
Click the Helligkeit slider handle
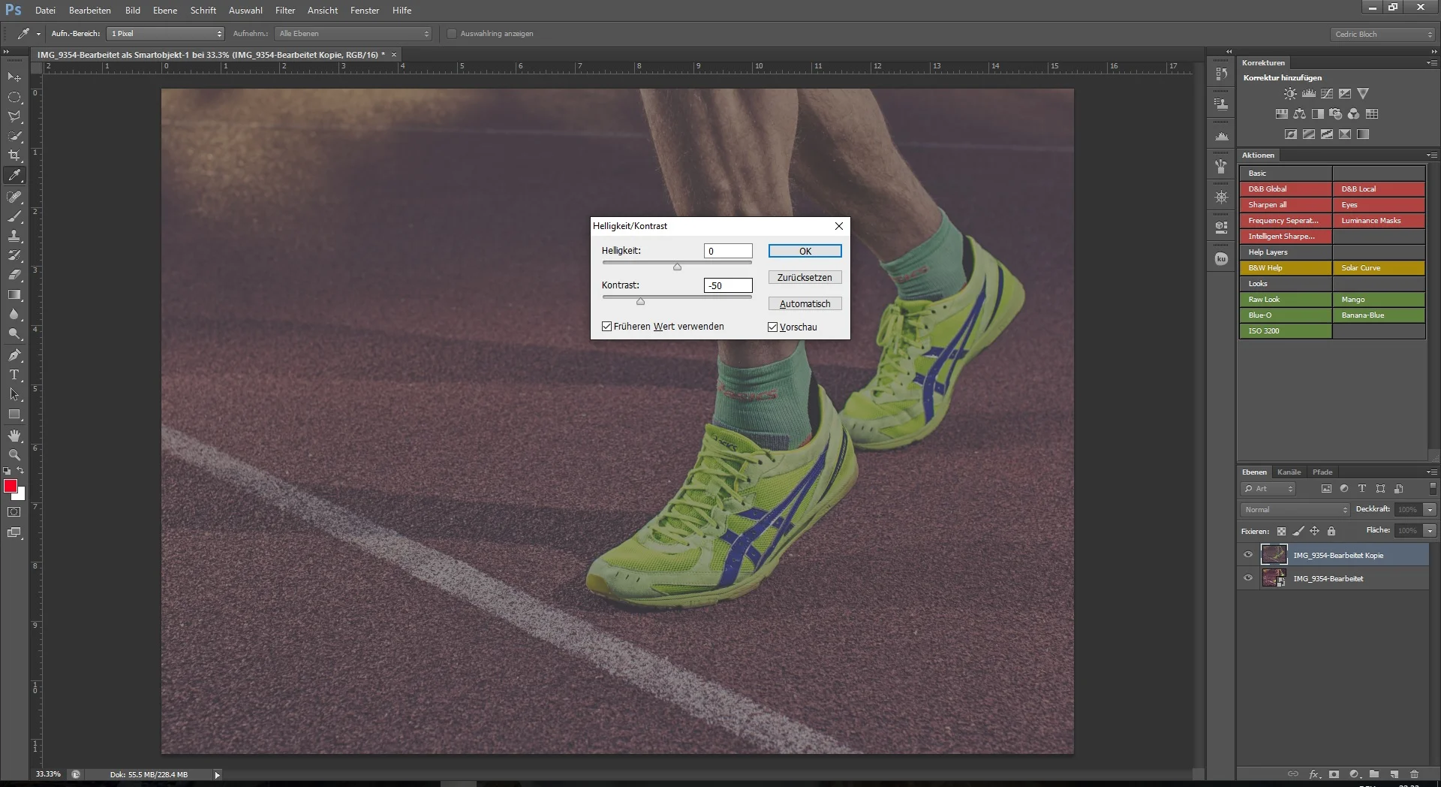(x=677, y=267)
